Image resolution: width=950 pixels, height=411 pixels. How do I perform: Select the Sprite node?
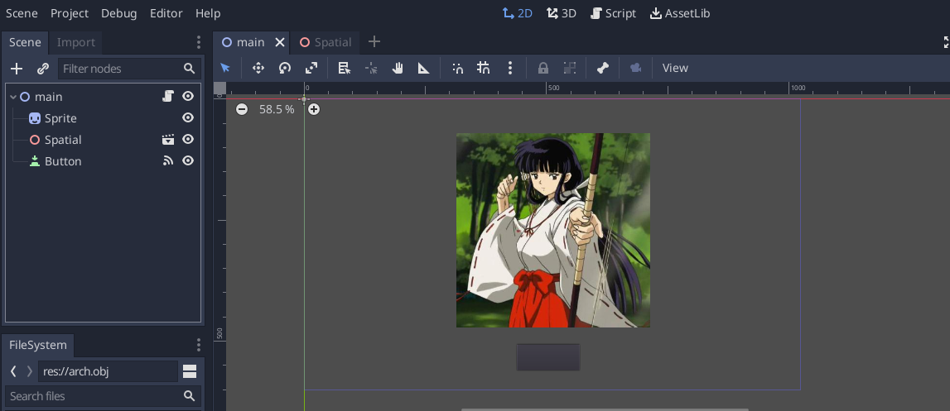60,118
